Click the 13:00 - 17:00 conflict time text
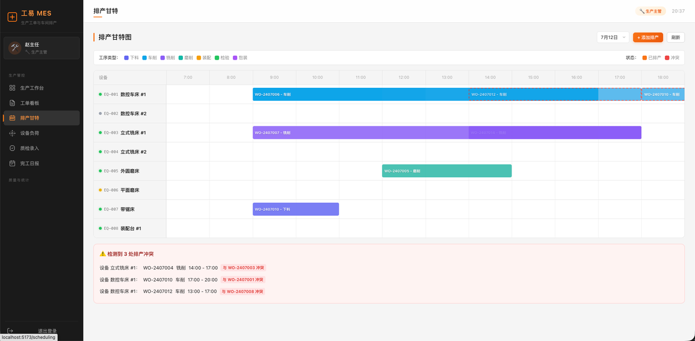 pyautogui.click(x=203, y=292)
